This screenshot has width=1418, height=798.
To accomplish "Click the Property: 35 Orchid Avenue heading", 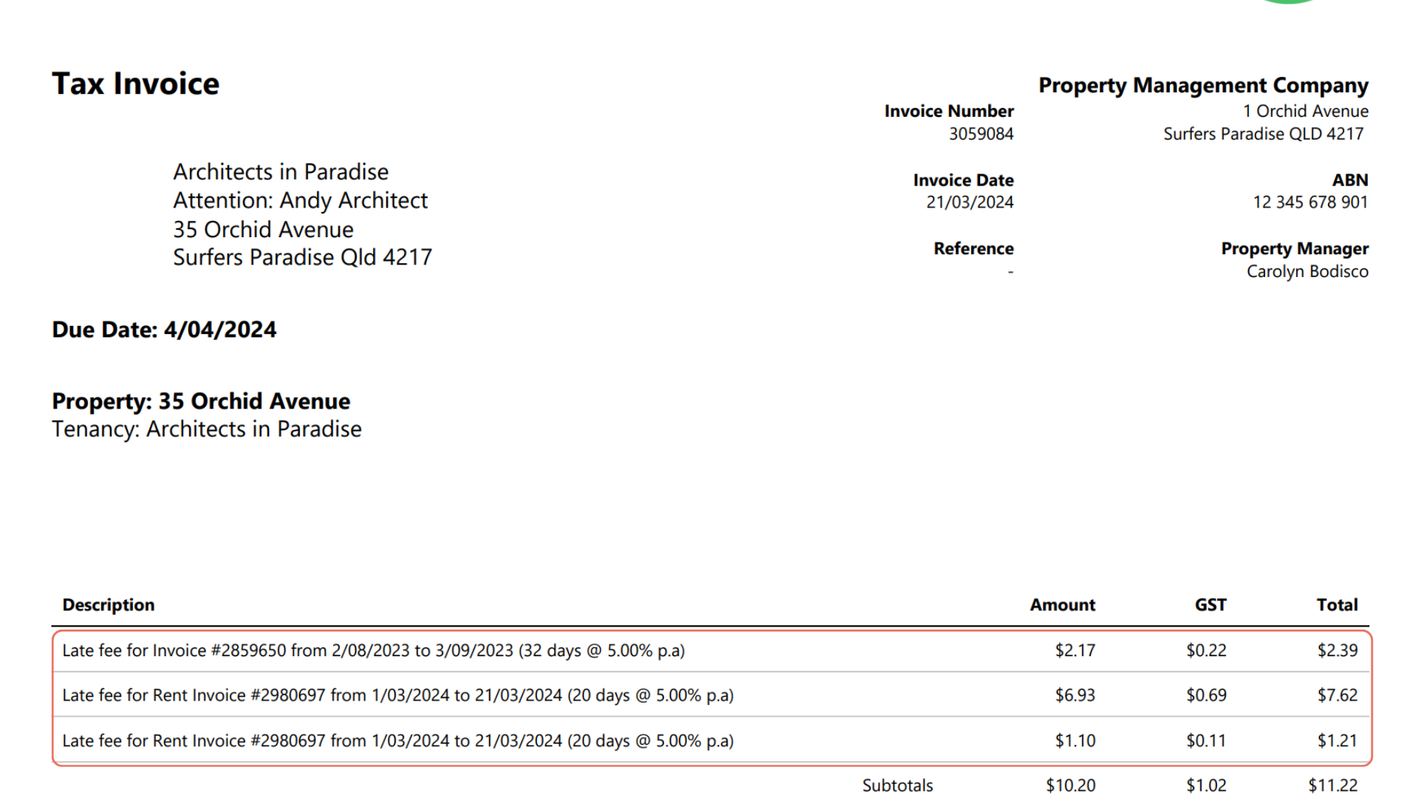I will coord(201,401).
